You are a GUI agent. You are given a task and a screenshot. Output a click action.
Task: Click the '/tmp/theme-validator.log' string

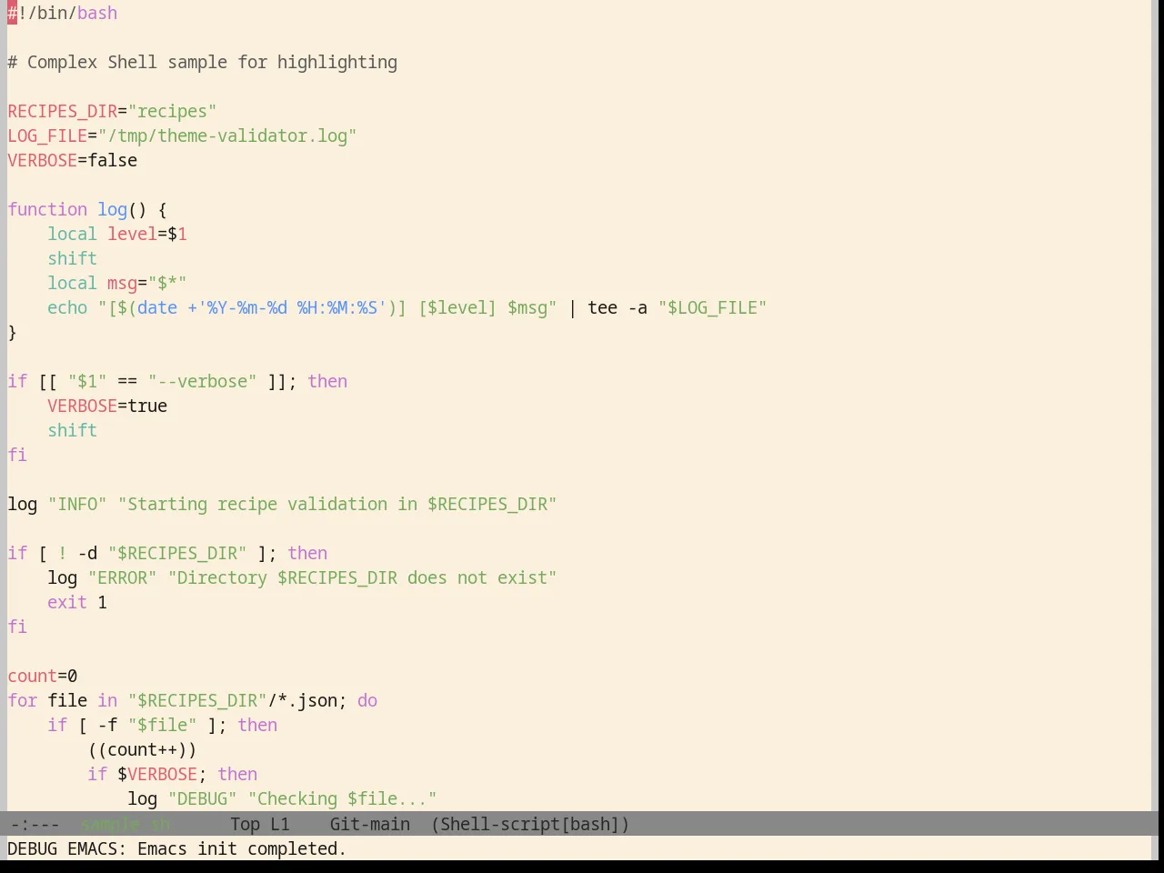point(227,136)
